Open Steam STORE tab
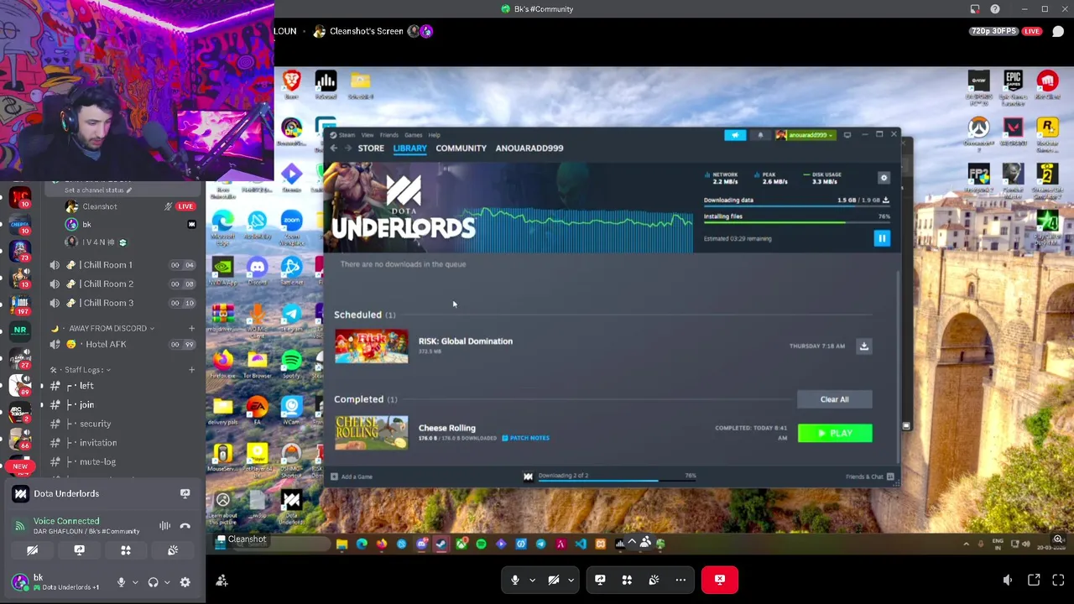 [371, 148]
